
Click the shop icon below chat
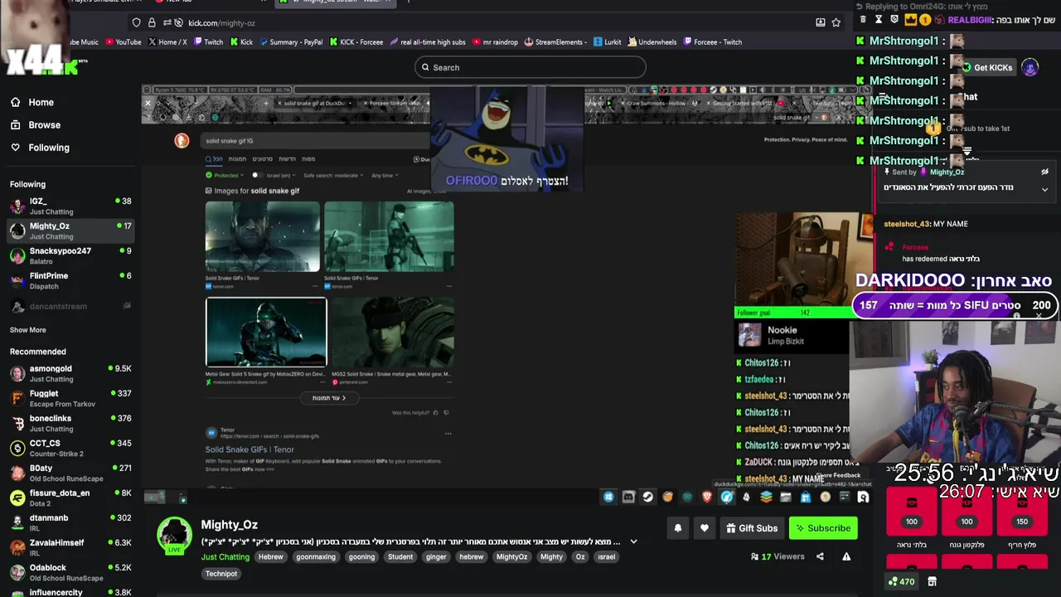tap(932, 581)
